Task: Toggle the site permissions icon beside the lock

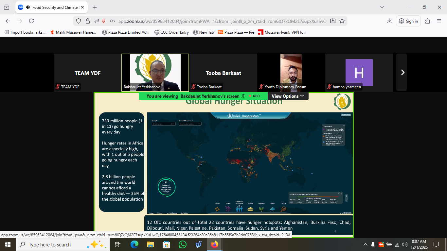Action: (96, 21)
